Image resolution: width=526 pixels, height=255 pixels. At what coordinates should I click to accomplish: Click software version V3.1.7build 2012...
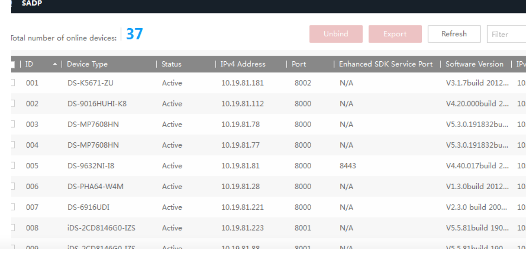point(477,83)
